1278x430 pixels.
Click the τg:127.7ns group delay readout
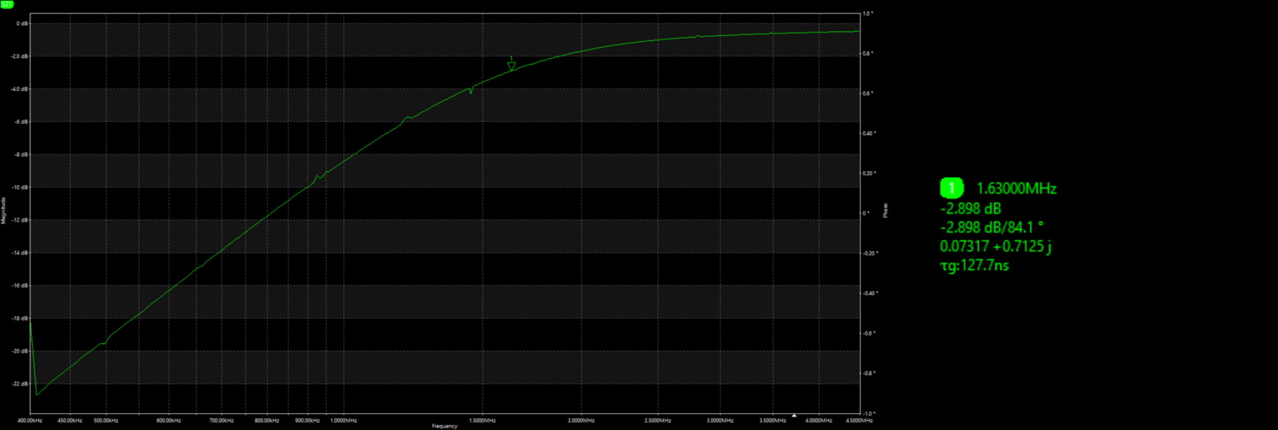[974, 265]
